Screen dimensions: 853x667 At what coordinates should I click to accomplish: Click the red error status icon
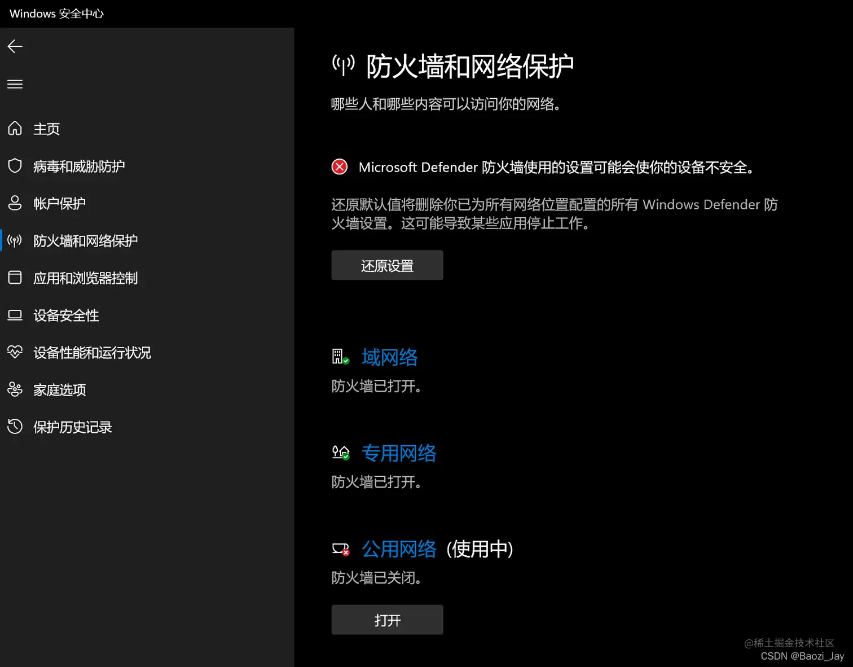pyautogui.click(x=338, y=166)
